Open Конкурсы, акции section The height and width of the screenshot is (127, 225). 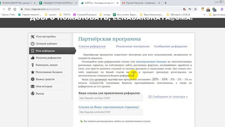[46, 65]
